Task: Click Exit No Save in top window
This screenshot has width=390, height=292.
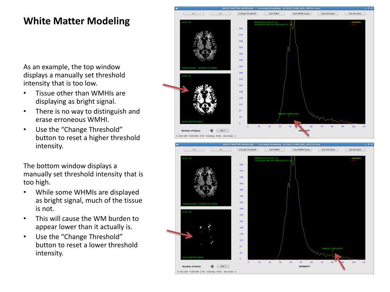Action: point(355,13)
